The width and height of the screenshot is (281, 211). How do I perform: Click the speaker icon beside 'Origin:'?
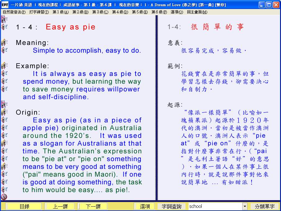pos(4,112)
